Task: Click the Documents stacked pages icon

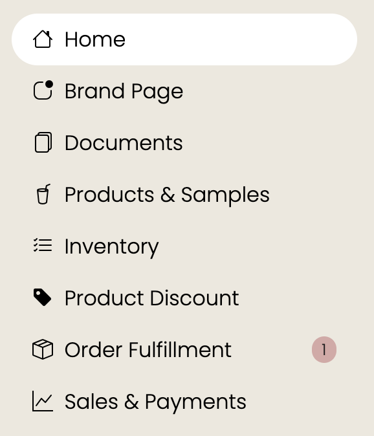Action: (x=43, y=142)
